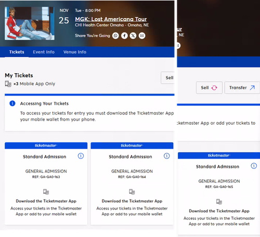Click Download the Ticketmaster App on ticket 165
Screen dimensions: 260x237
[x=219, y=211]
